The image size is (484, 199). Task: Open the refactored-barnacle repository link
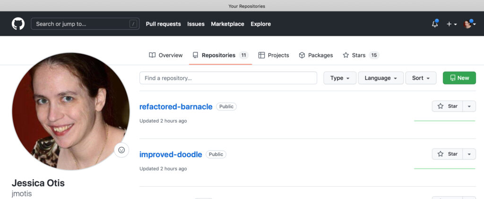coord(176,107)
